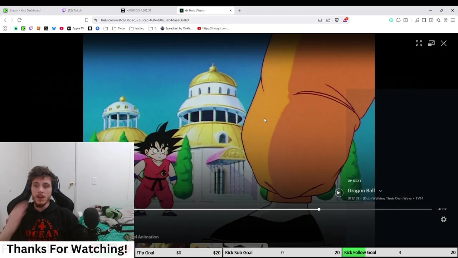Open the Brave VPN shield icon
The width and height of the screenshot is (458, 258).
click(x=445, y=20)
